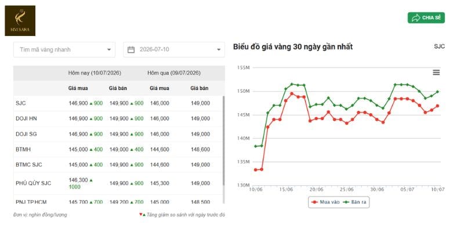Click PHÚ QUÝ SJC yesterday buy price 145,300
Screen dimensions: 464x232
pyautogui.click(x=159, y=183)
